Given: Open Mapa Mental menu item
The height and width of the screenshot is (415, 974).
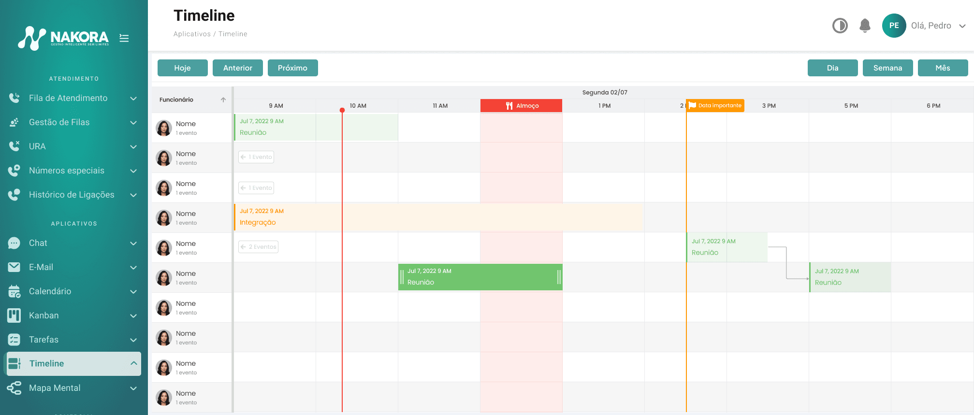Looking at the screenshot, I should click(x=73, y=388).
